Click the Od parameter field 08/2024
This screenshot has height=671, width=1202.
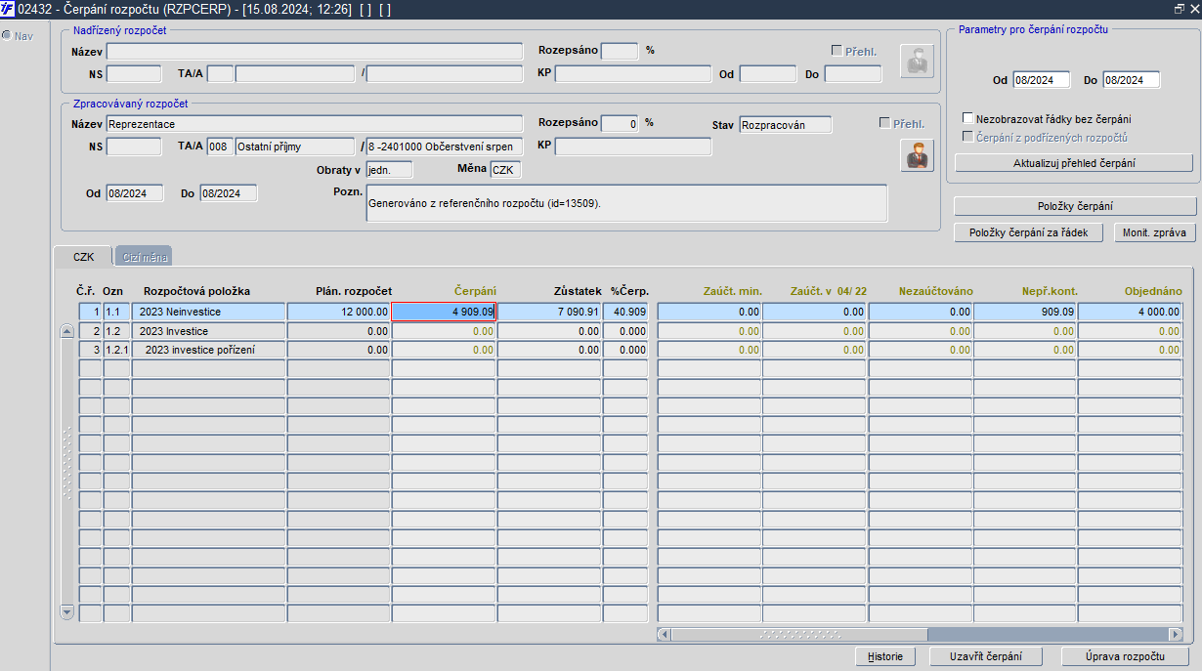pyautogui.click(x=1041, y=80)
